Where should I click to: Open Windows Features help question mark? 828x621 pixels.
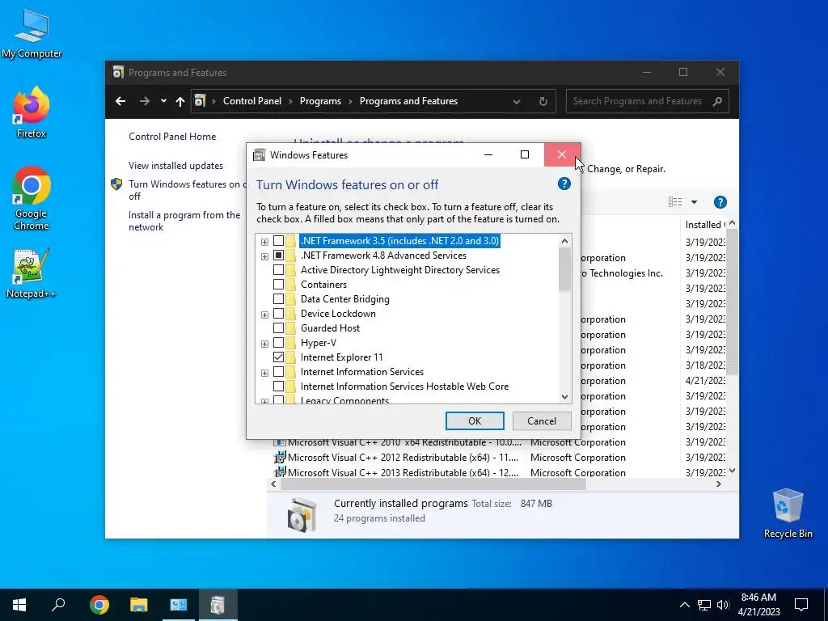point(564,184)
